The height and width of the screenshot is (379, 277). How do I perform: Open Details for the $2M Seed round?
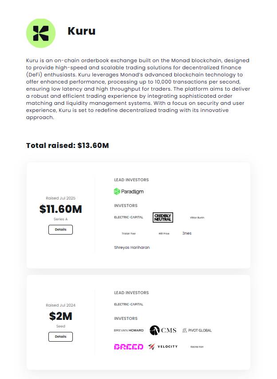click(x=60, y=336)
